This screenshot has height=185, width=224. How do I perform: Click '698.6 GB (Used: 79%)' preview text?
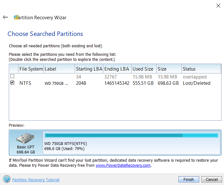click(64, 149)
